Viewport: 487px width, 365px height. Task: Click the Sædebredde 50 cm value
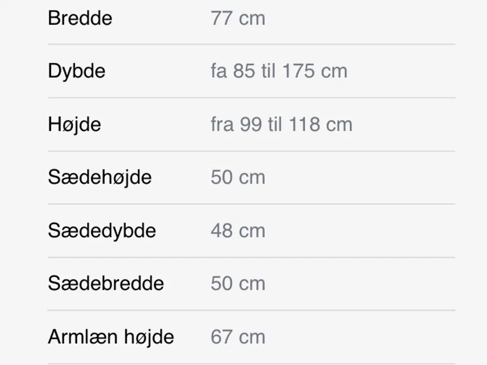coord(238,283)
